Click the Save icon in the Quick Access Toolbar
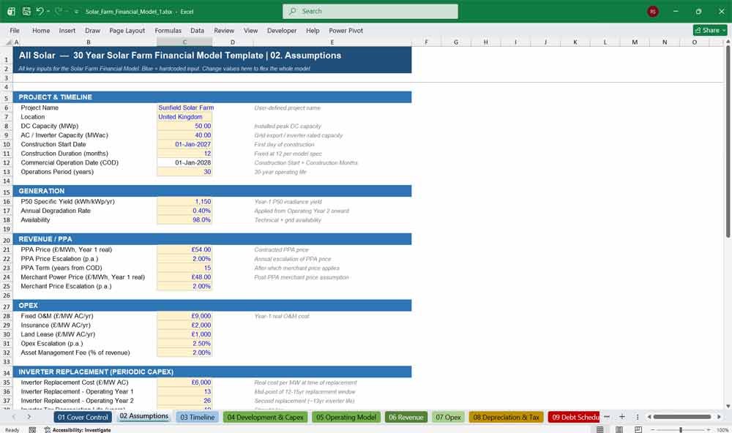732x433 pixels. 26,11
